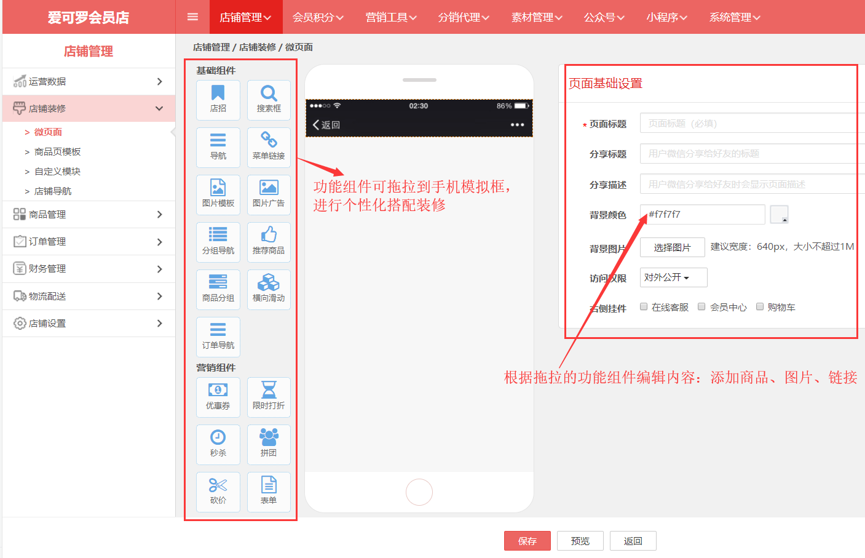The width and height of the screenshot is (865, 558).
Task: Click the 保存 button
Action: [527, 541]
